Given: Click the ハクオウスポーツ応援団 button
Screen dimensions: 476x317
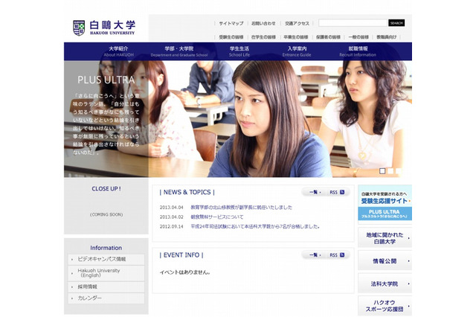Looking at the screenshot, I should coord(385,306).
